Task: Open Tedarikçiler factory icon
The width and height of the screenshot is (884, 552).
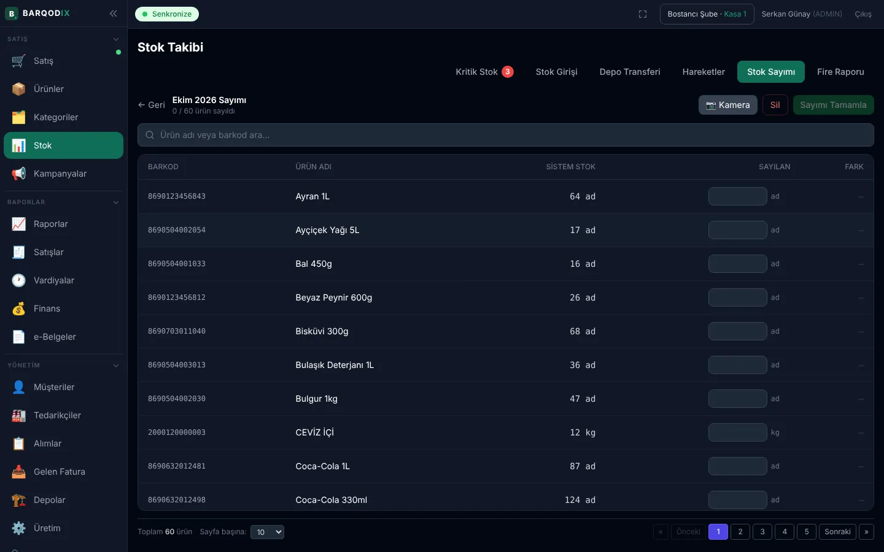Action: click(x=19, y=415)
